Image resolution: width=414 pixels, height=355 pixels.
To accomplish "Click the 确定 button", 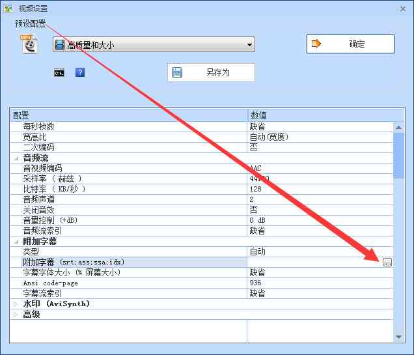I will coord(350,44).
